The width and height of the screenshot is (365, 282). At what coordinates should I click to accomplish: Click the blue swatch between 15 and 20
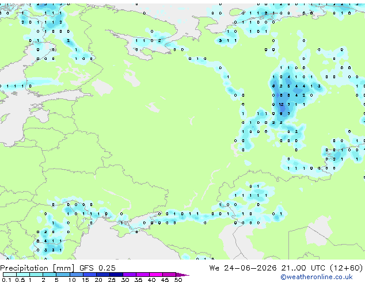[x=90, y=275]
